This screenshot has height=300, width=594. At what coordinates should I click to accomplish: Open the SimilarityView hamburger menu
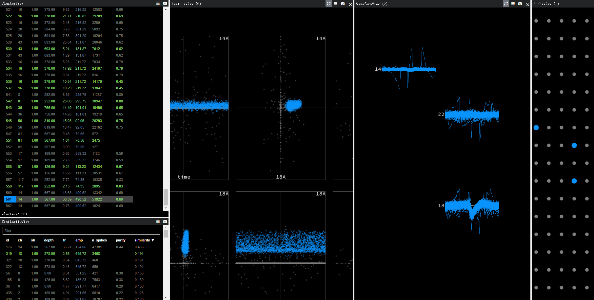(x=158, y=221)
